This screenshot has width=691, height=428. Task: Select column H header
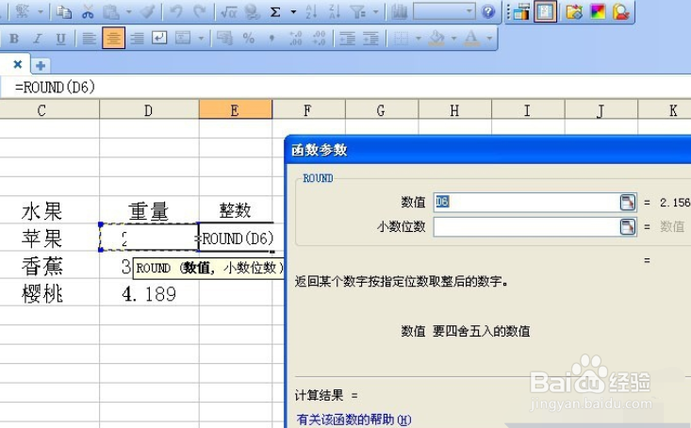coord(454,110)
